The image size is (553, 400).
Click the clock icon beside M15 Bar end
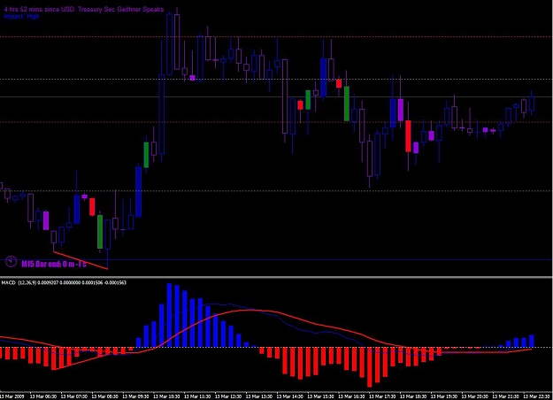click(11, 261)
